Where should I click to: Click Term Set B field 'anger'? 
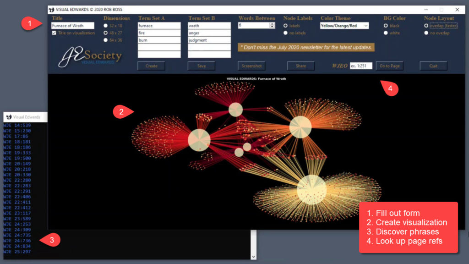click(x=209, y=33)
